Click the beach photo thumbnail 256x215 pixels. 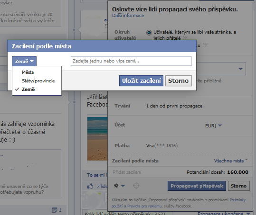click(97, 139)
